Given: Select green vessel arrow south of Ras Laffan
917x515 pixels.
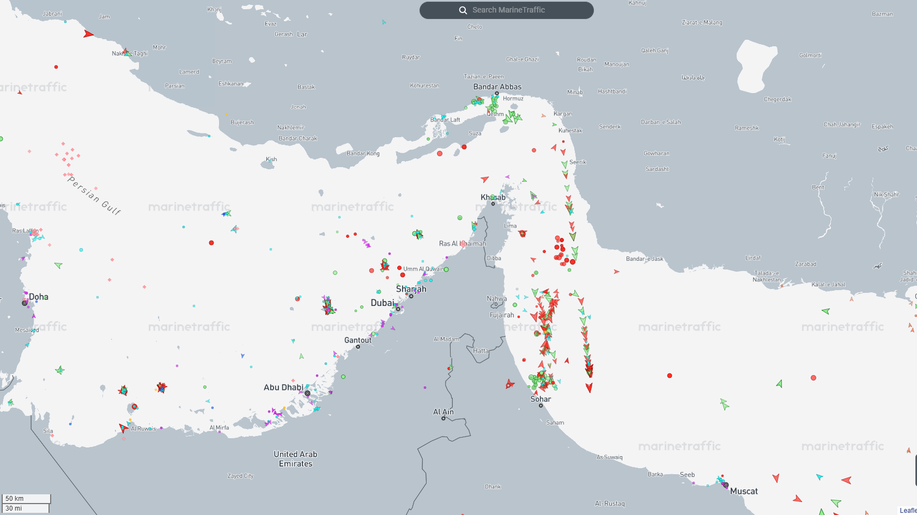Looking at the screenshot, I should [x=58, y=265].
